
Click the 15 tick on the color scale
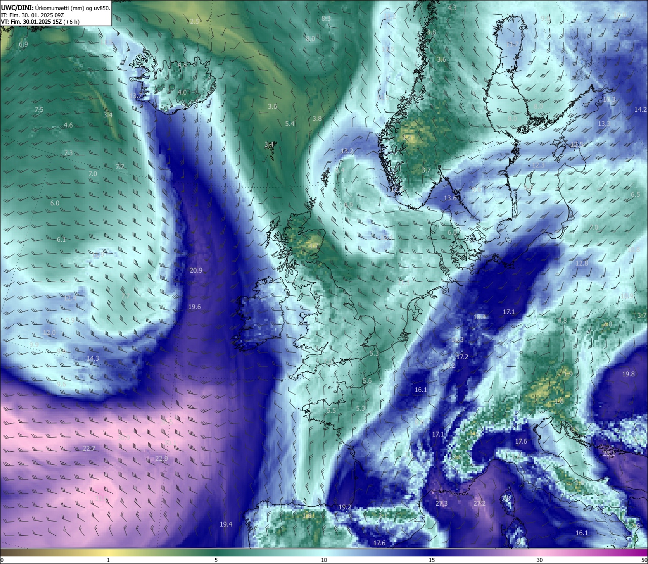point(432,560)
